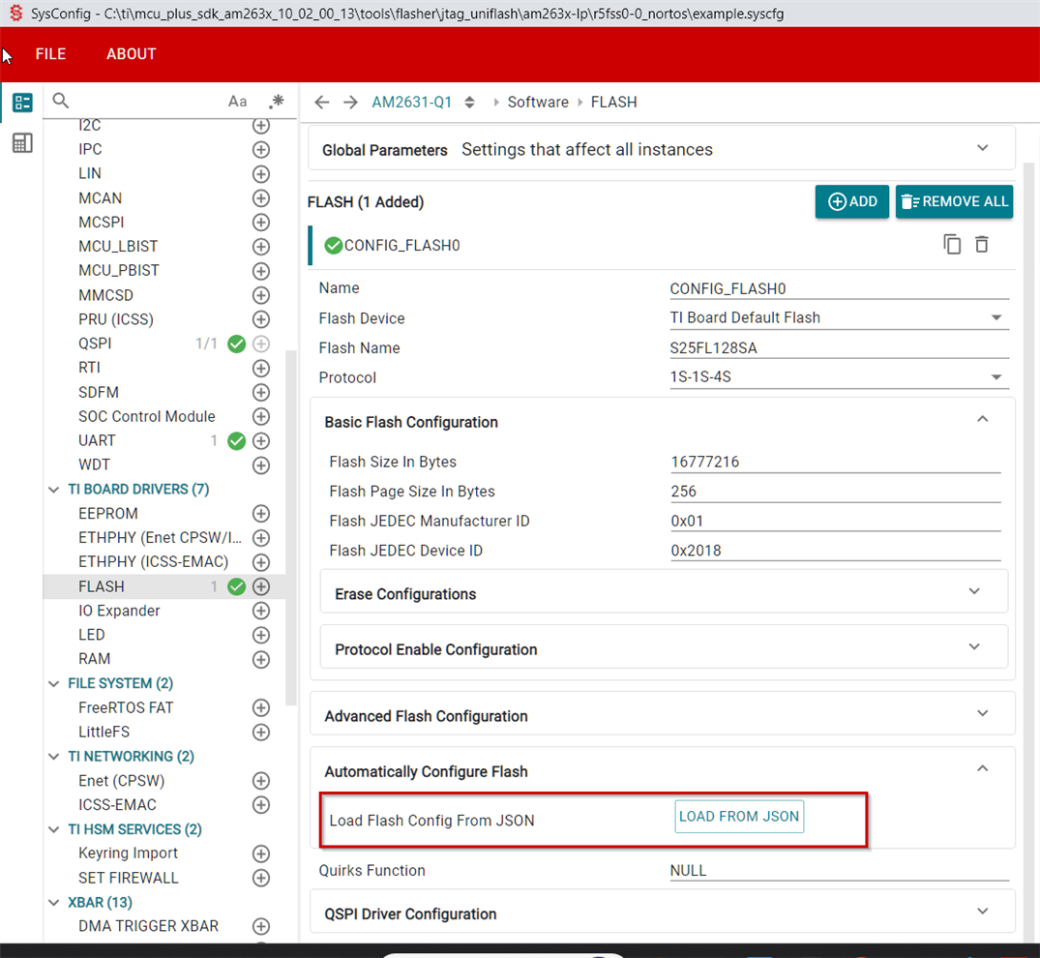Add an LED instance with plus icon
This screenshot has height=958, width=1040.
click(261, 635)
